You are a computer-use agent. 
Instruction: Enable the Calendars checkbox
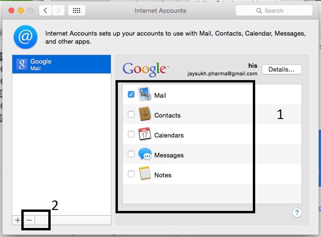point(131,134)
